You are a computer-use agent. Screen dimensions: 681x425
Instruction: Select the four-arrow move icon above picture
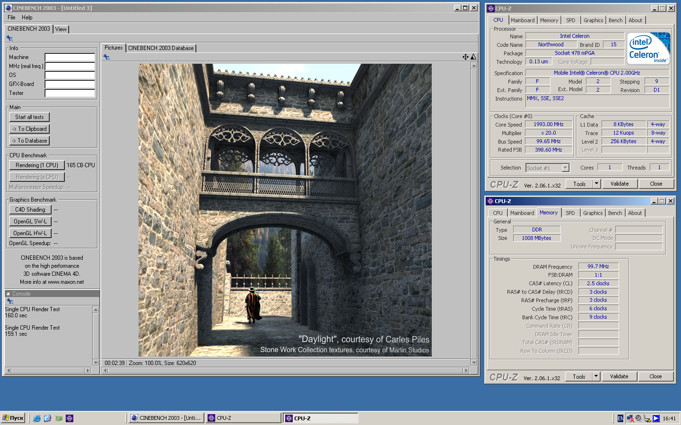click(x=465, y=57)
